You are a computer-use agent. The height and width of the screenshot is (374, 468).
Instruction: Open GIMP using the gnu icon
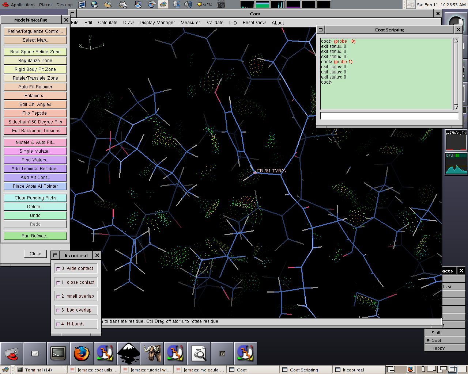pos(152,354)
